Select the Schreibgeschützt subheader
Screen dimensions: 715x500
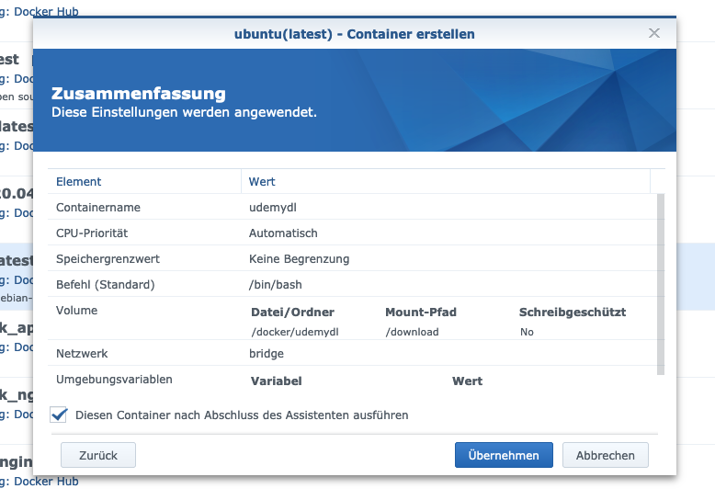[x=573, y=312]
